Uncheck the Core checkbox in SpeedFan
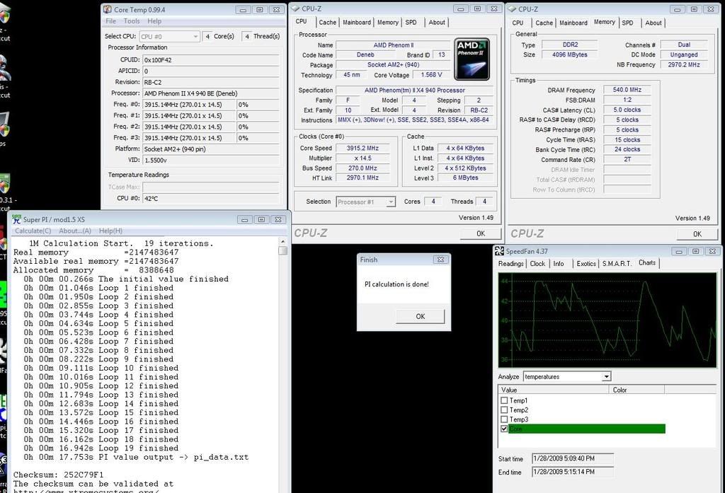 coord(504,429)
